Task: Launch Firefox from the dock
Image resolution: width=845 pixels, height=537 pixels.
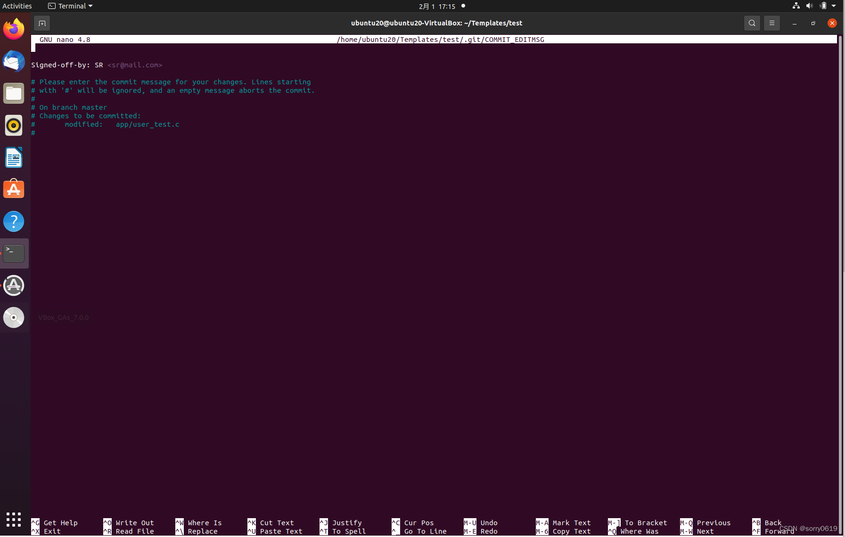Action: (x=14, y=29)
